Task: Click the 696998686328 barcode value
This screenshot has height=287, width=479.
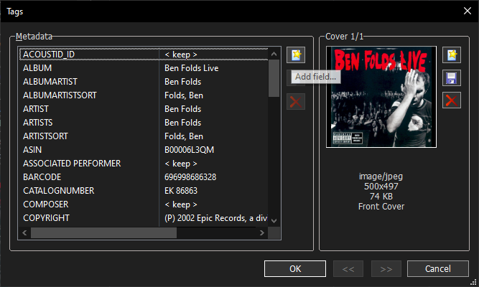Action: pos(190,177)
